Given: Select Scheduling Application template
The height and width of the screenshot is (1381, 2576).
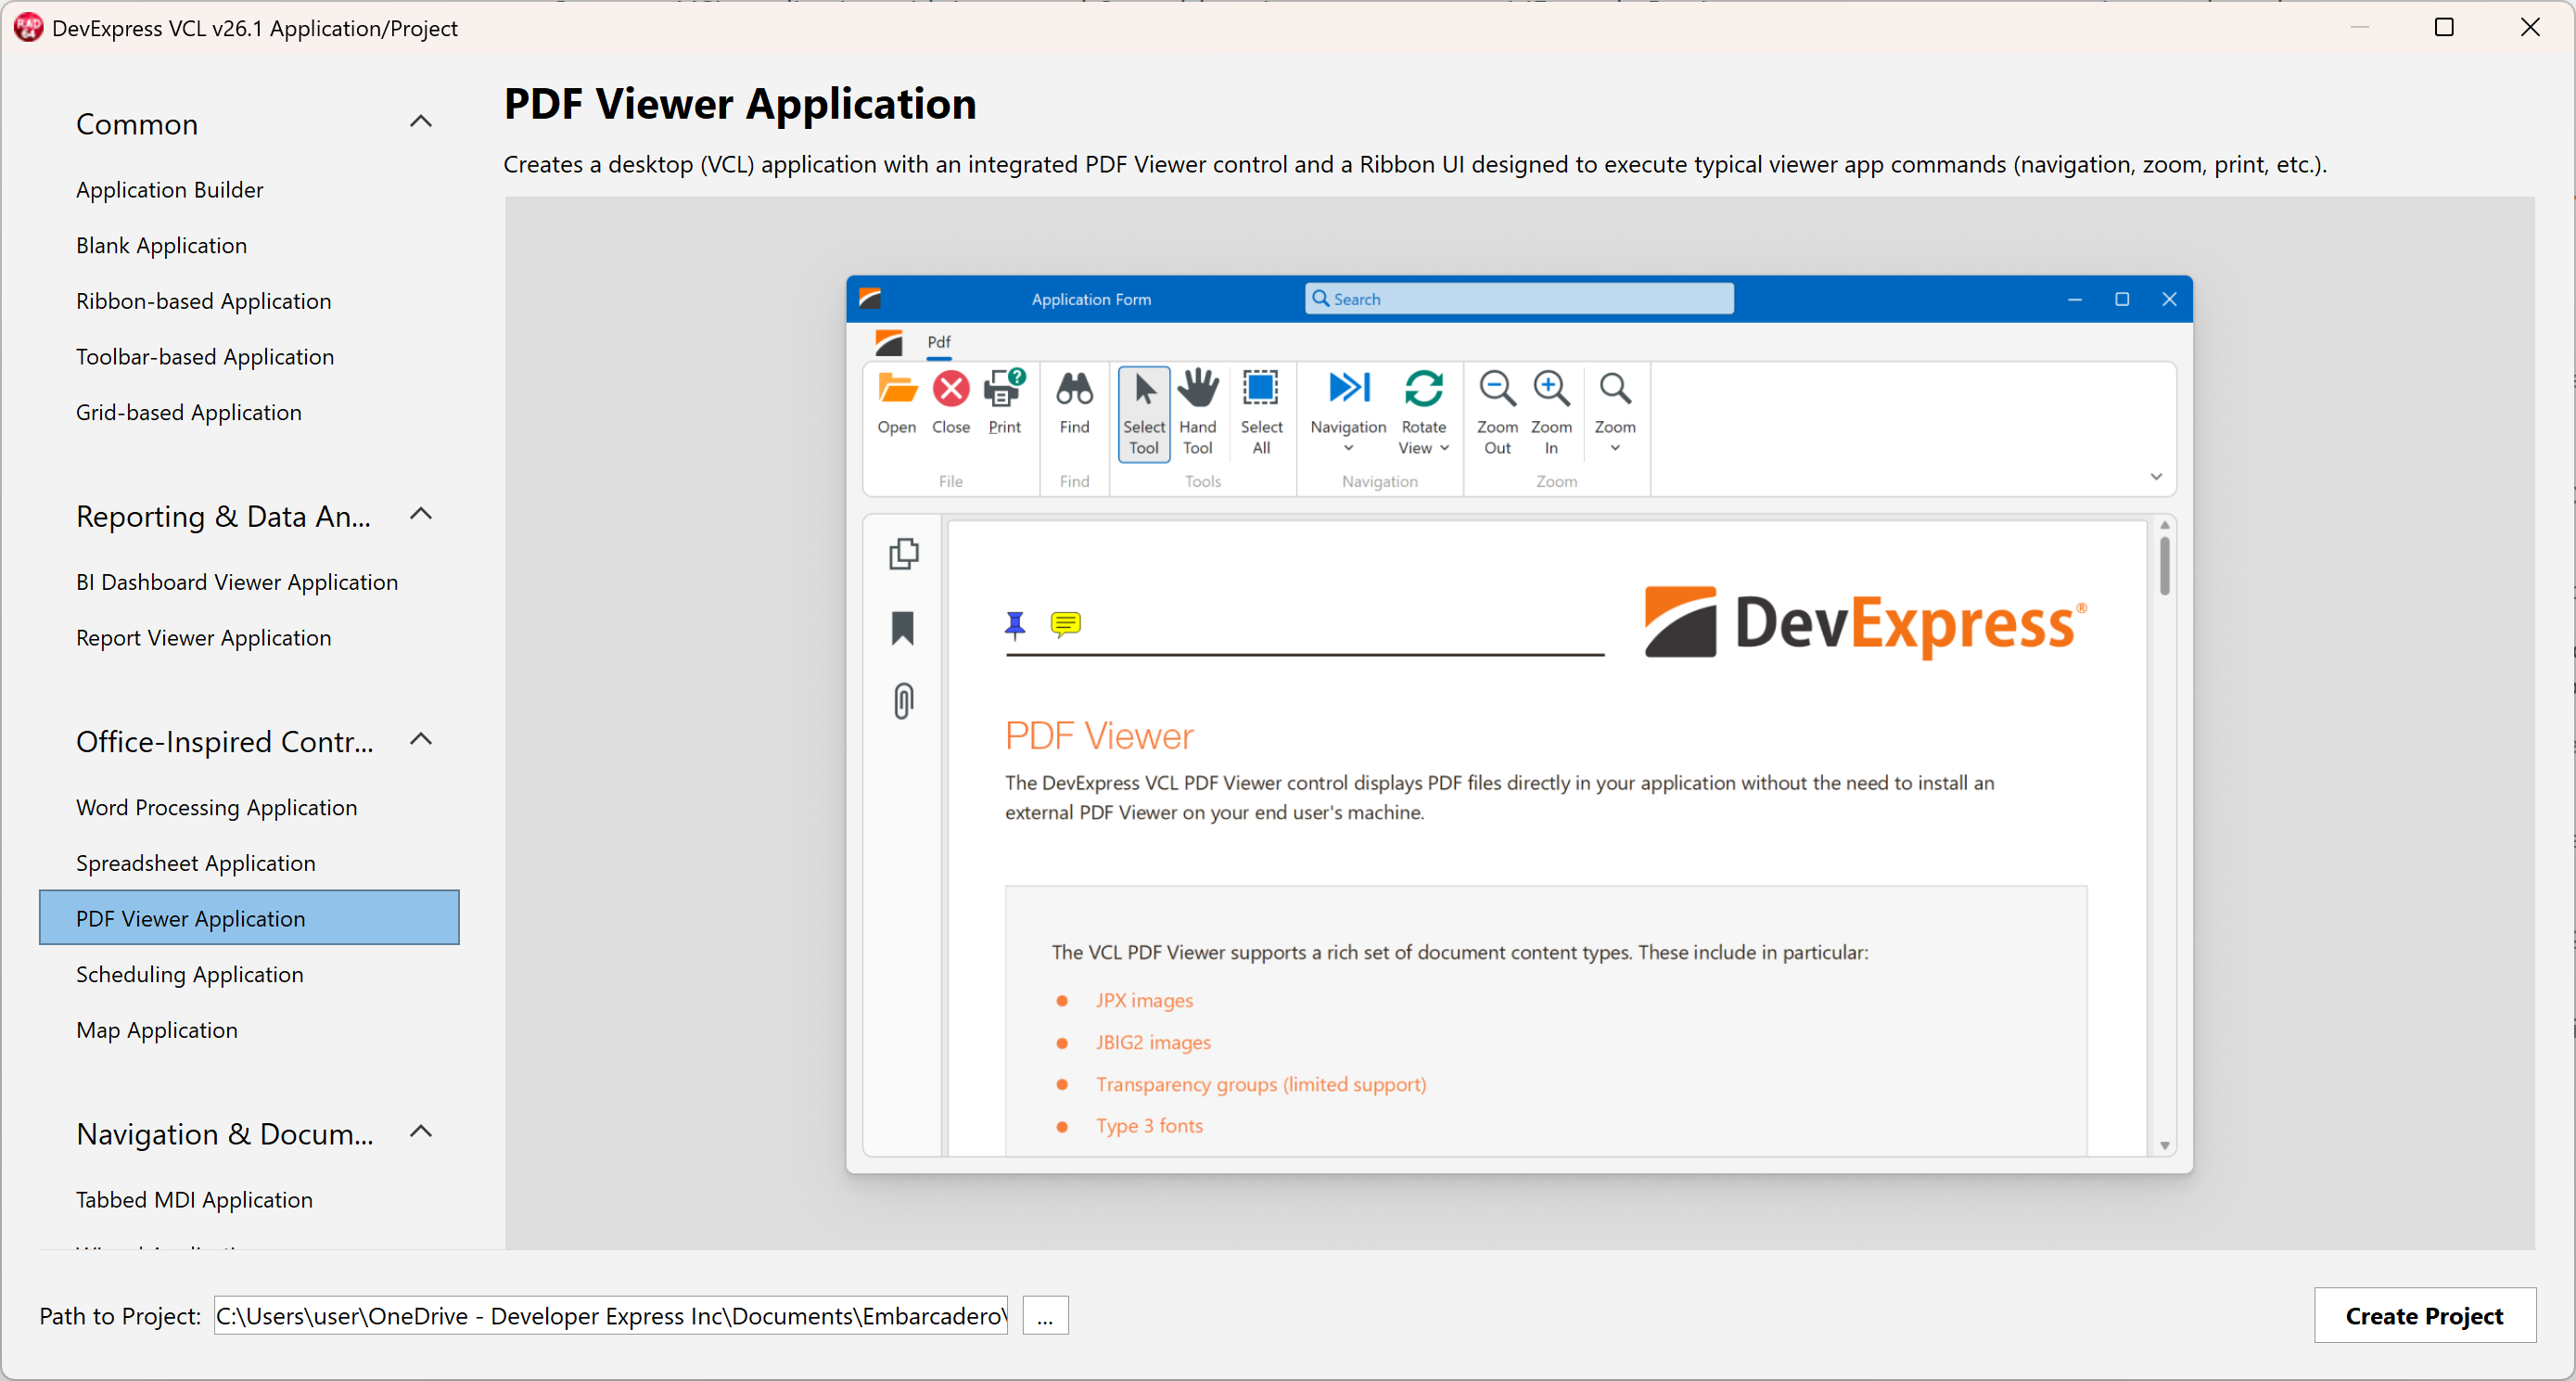Looking at the screenshot, I should click(190, 975).
